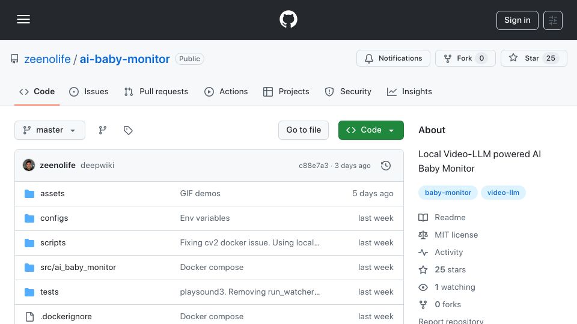Go to the GitHub homepage logo
Screen dimensions: 577x324
[x=288, y=19]
